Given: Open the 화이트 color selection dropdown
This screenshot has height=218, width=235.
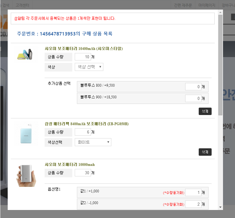Looking at the screenshot, I should [x=93, y=142].
